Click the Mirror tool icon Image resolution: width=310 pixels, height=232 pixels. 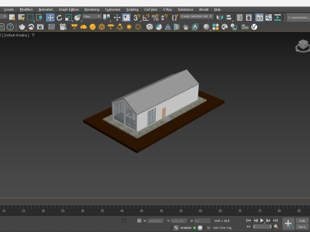220,17
